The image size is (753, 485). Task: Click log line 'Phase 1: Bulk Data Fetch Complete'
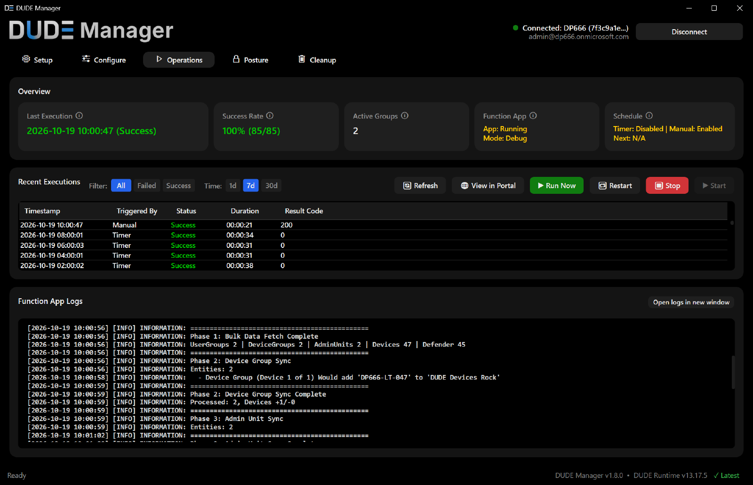(254, 336)
